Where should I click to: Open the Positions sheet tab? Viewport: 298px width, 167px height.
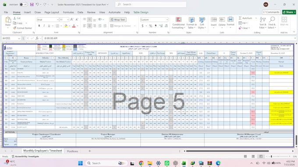72,151
